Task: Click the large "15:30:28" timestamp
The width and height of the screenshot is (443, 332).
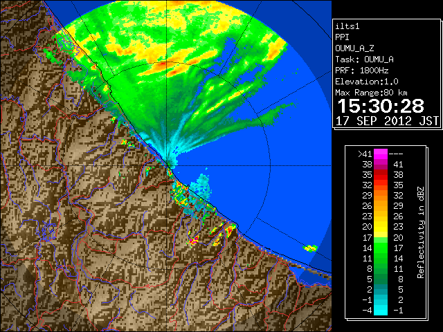Action: (381, 106)
